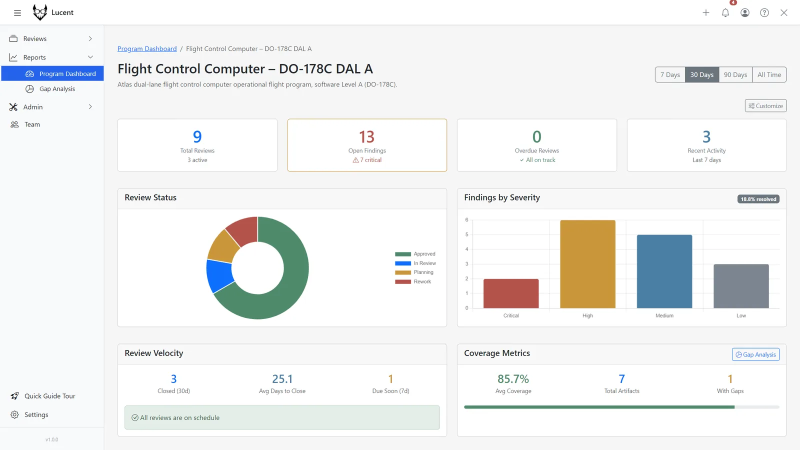
Task: Select the All Time range
Action: tap(769, 75)
